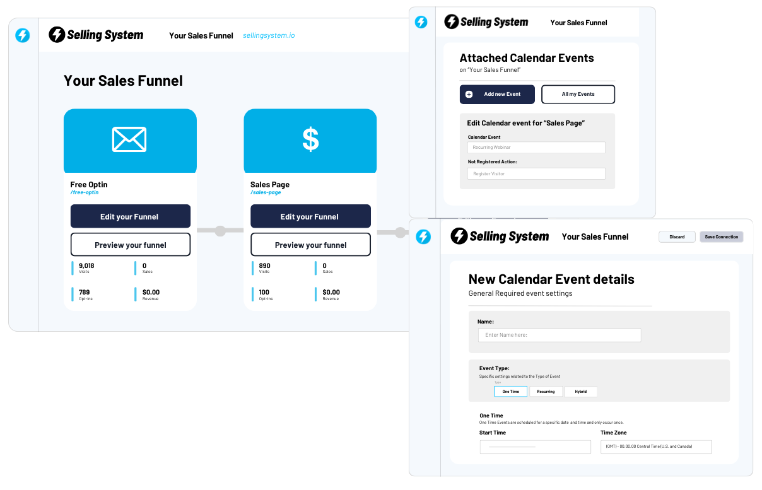Click the blue lightning bolt icon beside main window

coord(23,36)
